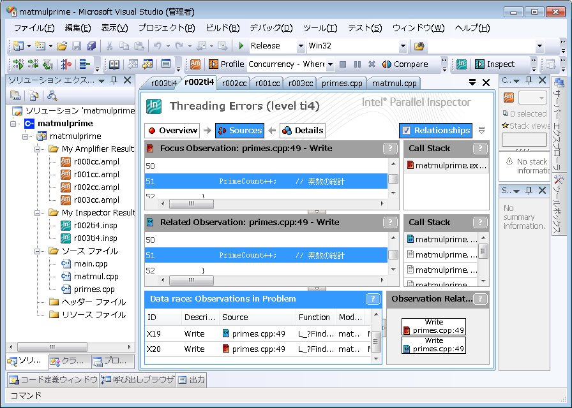Select main.cpp in Solution Explorer
The image size is (572, 408).
pyautogui.click(x=84, y=264)
